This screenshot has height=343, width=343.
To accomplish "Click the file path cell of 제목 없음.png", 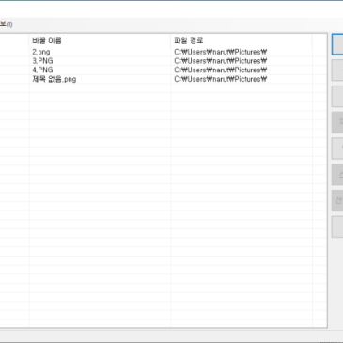I will coord(221,79).
